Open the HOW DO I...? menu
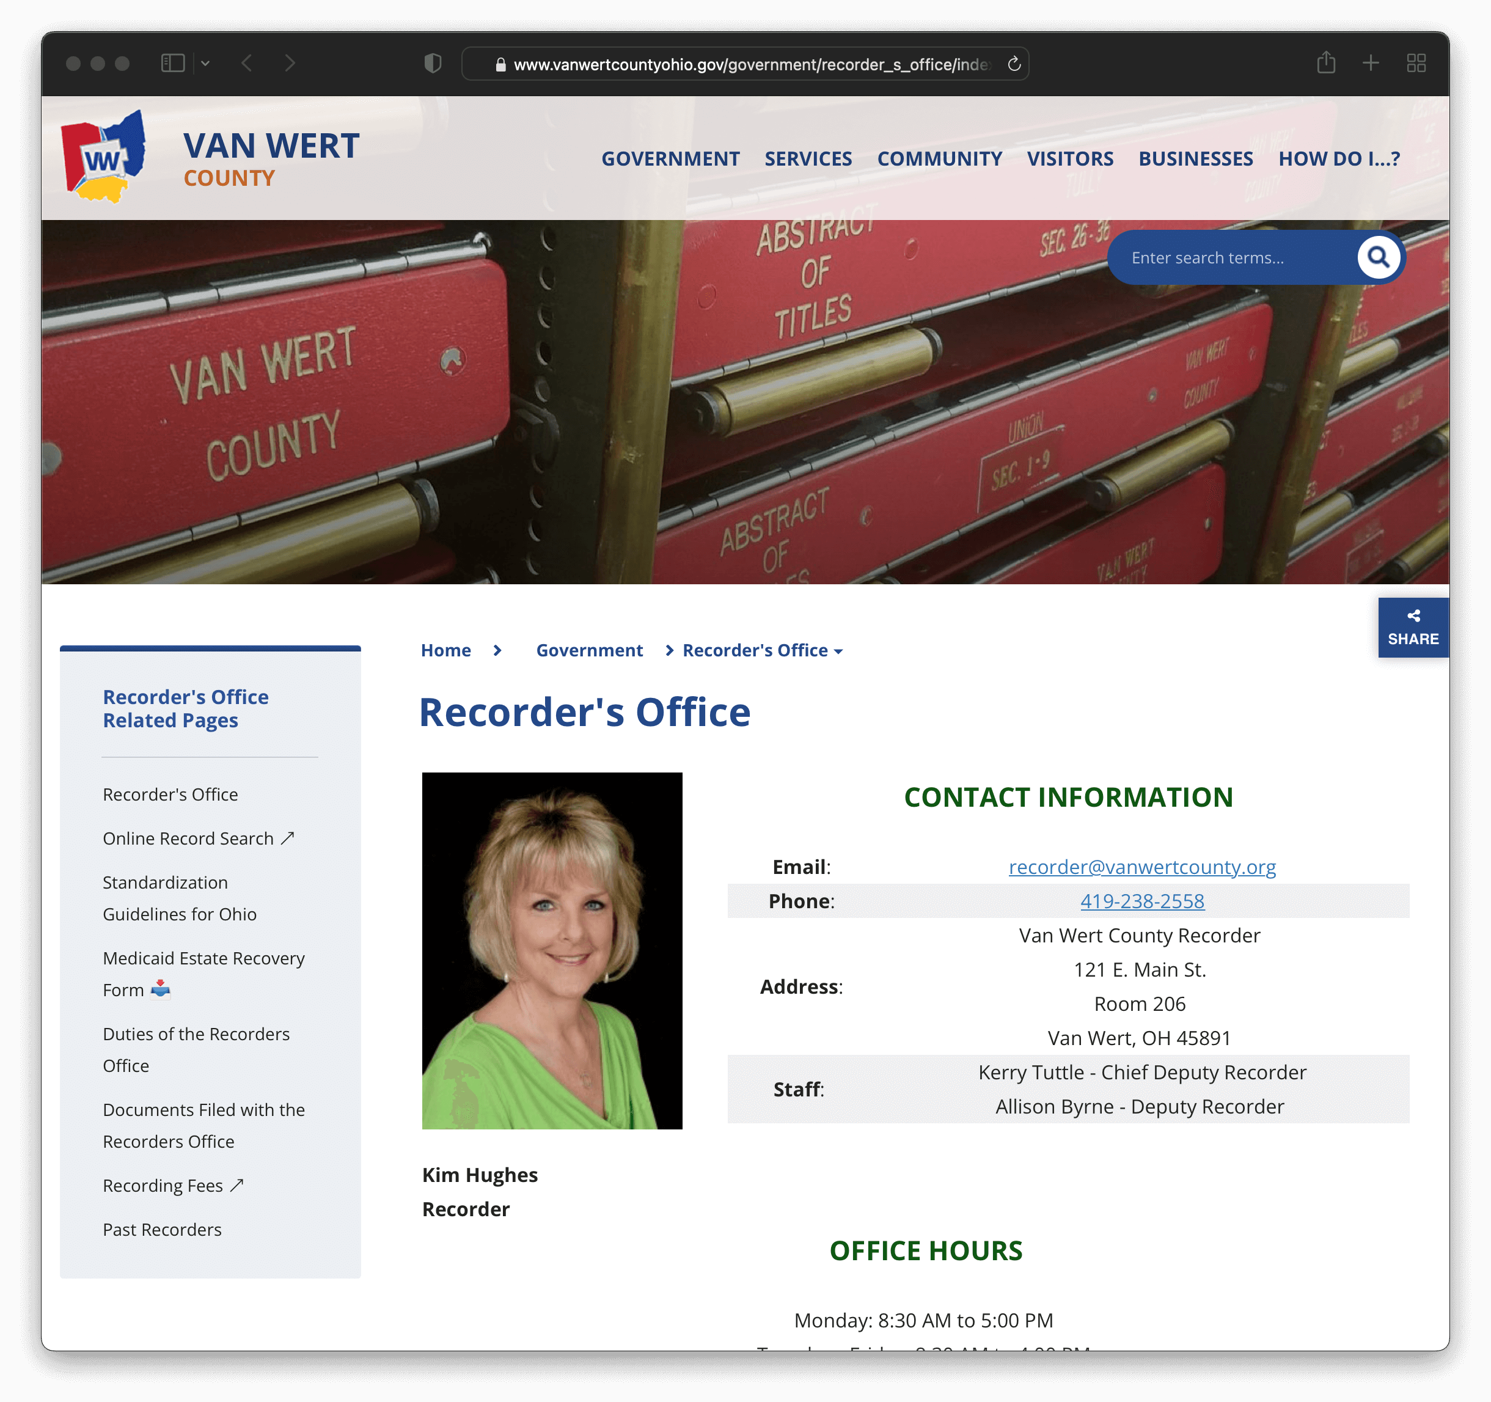The width and height of the screenshot is (1491, 1402). click(x=1338, y=159)
